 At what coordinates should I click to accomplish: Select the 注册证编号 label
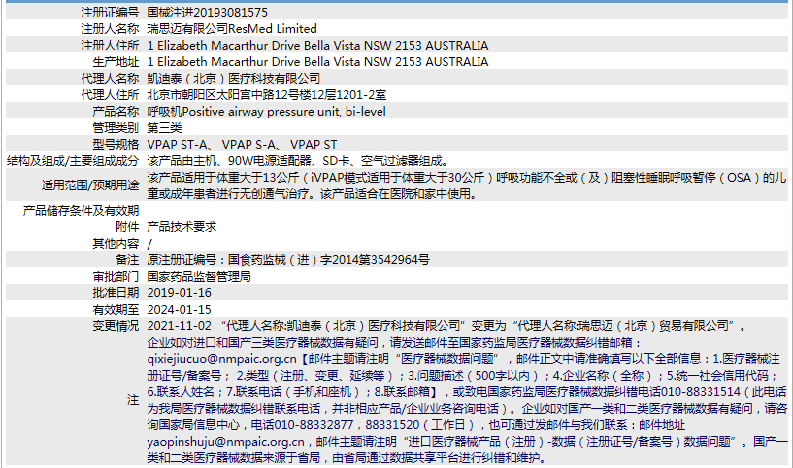point(110,13)
